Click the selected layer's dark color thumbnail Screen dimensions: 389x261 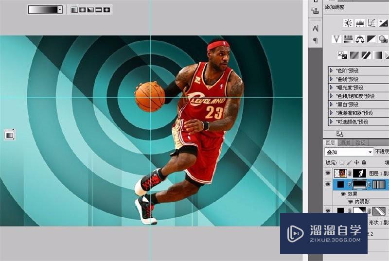tap(340, 185)
